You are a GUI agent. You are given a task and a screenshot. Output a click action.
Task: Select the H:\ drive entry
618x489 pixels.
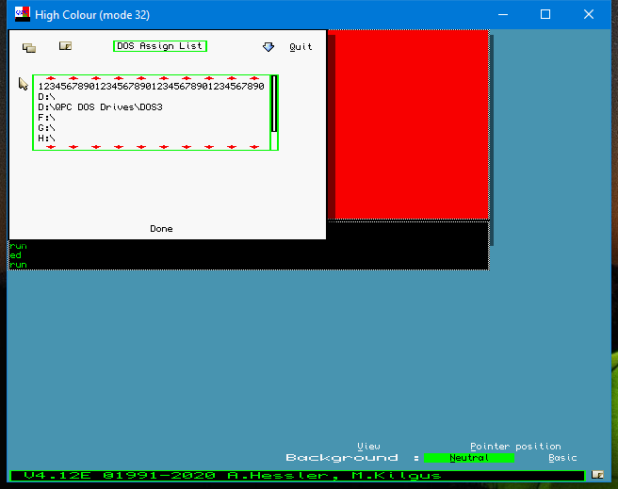(x=46, y=139)
